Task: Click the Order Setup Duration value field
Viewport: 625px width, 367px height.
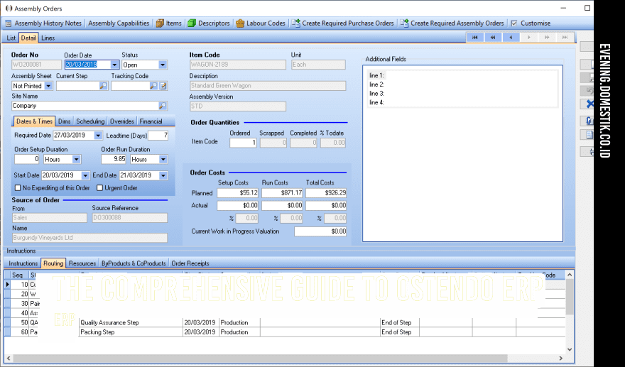Action: (x=27, y=159)
